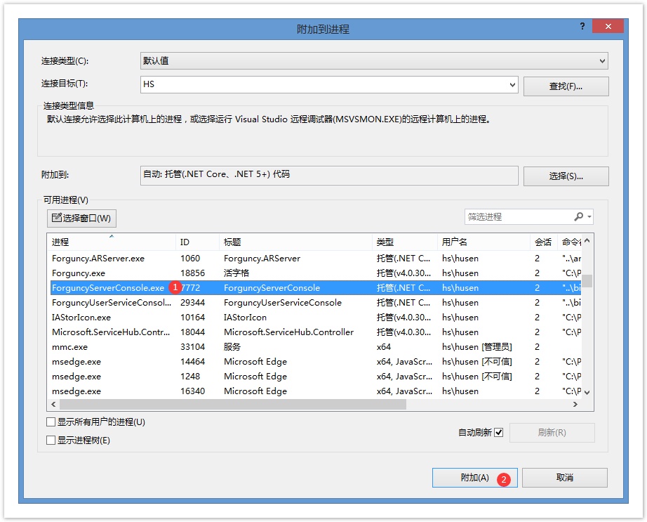Image resolution: width=647 pixels, height=522 pixels.
Task: Toggle 显示进程树 checkbox
Action: 51,441
